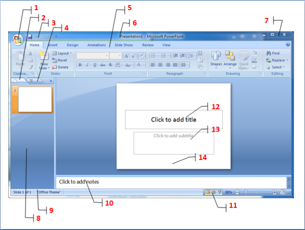Click the Reset slide button
The width and height of the screenshot is (305, 230).
pyautogui.click(x=60, y=60)
